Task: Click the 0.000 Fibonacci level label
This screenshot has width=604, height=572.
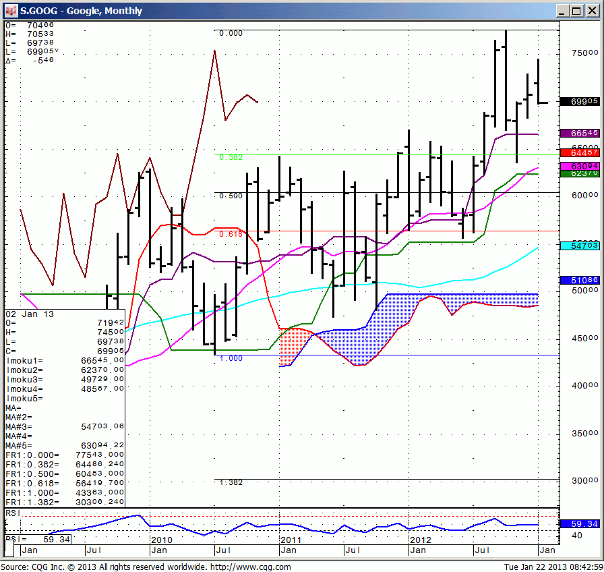Action: tap(231, 34)
